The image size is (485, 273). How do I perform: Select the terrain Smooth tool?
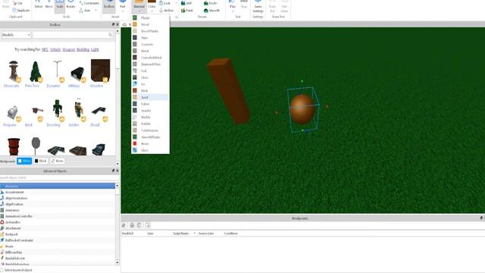212,10
